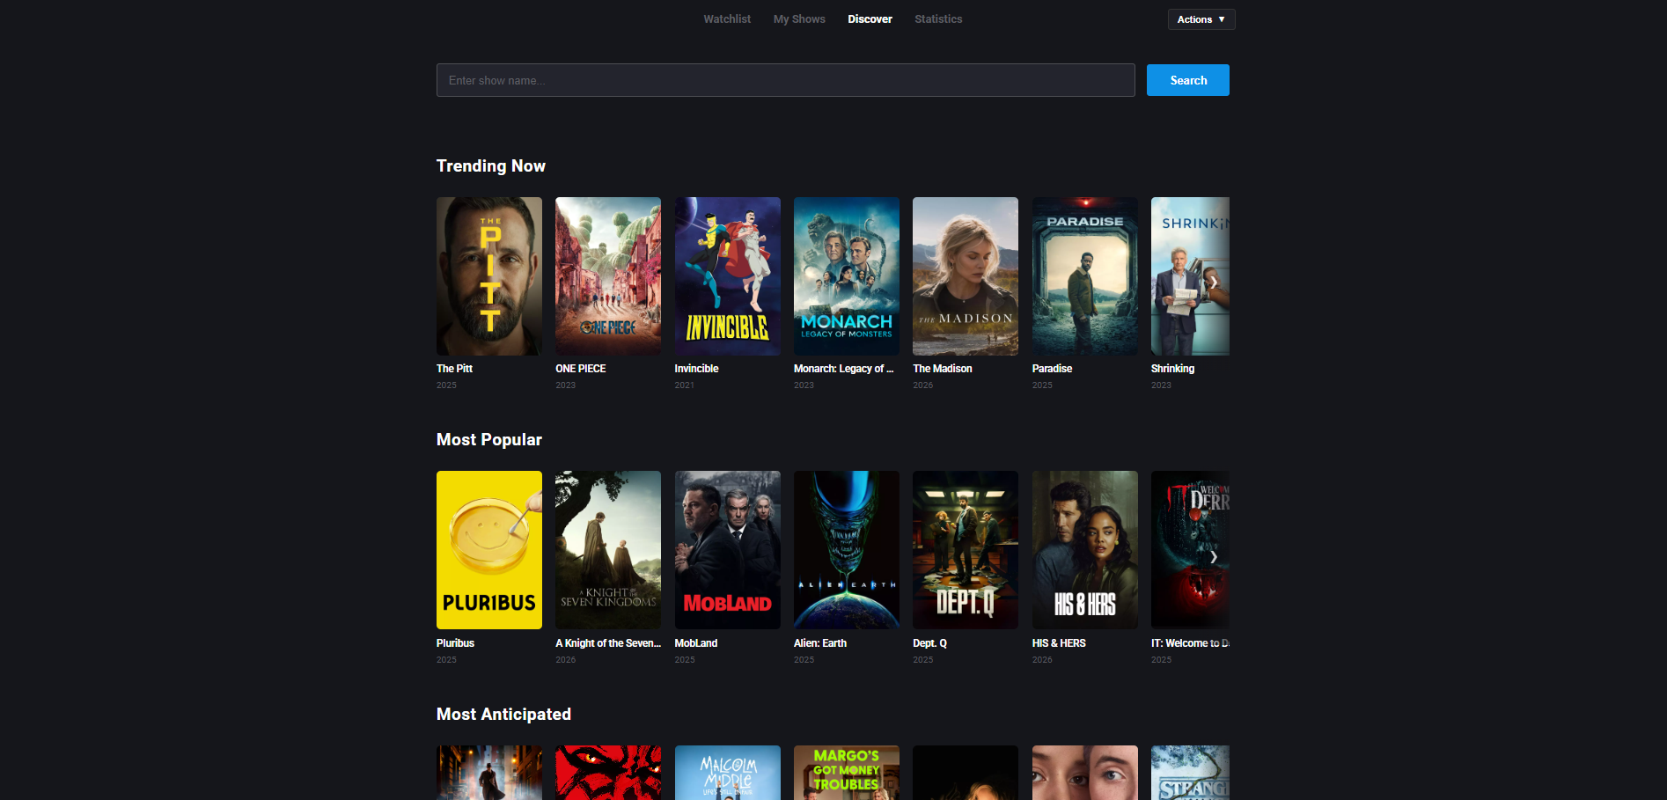
Task: Select the yellow Pluribus poster
Action: (489, 550)
